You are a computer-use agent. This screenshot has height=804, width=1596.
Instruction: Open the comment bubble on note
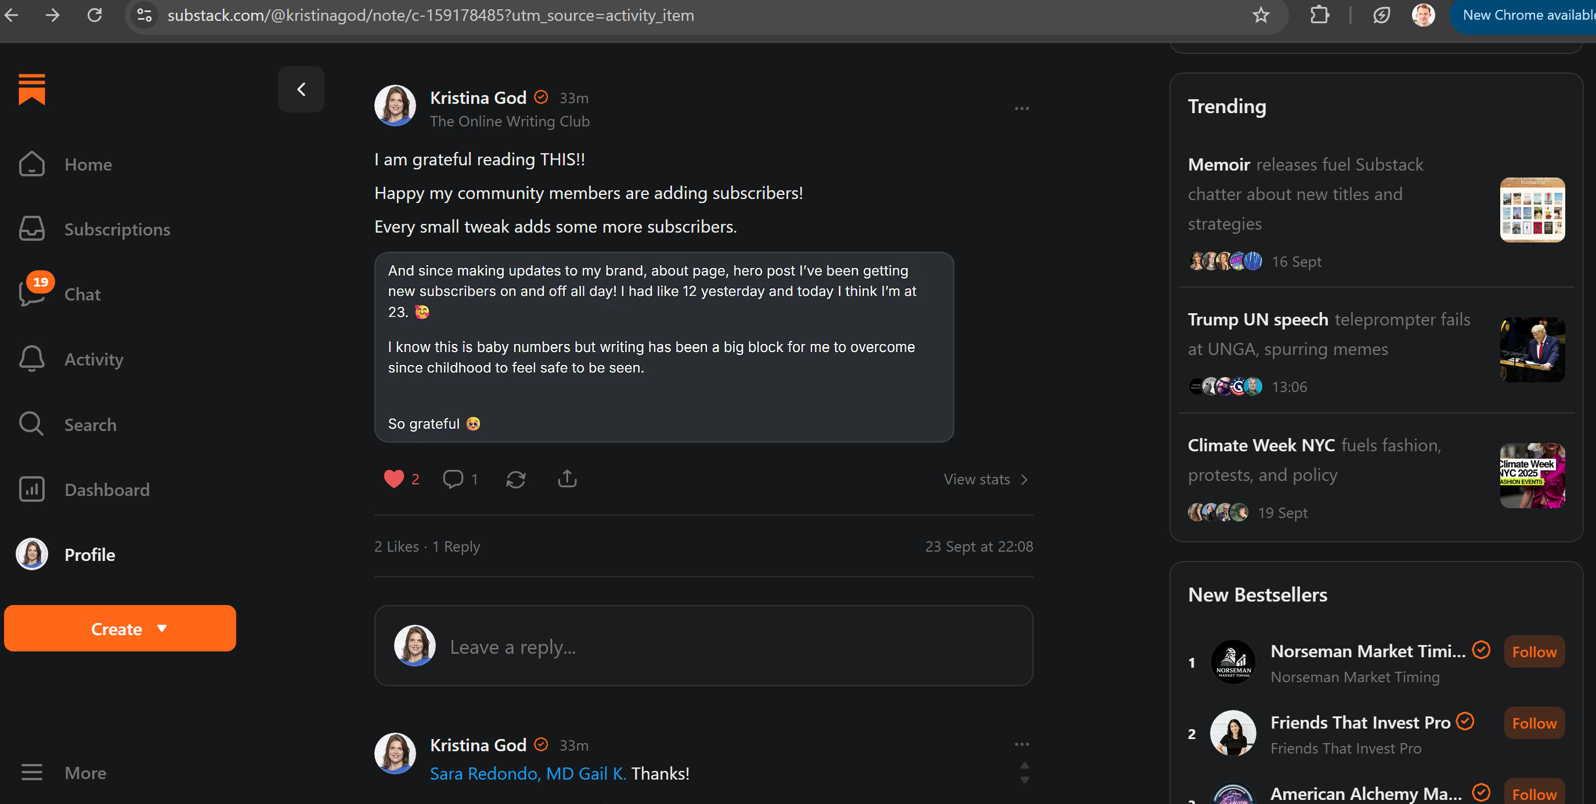[x=453, y=479]
